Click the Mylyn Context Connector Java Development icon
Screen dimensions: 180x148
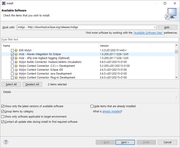[x=16, y=74]
